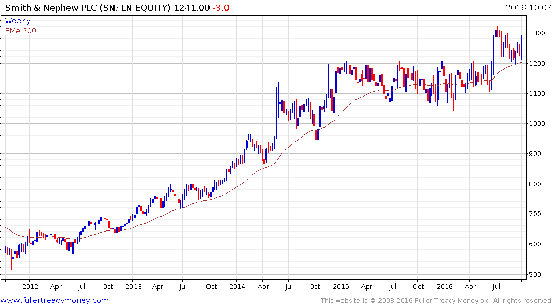Click the copyright notice Fuller Treacy Money plc

(x=435, y=301)
